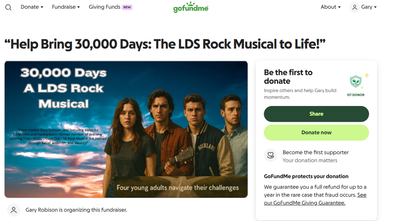Image resolution: width=396 pixels, height=221 pixels.
Task: Click 'Become the first supporter' text
Action: tap(316, 152)
